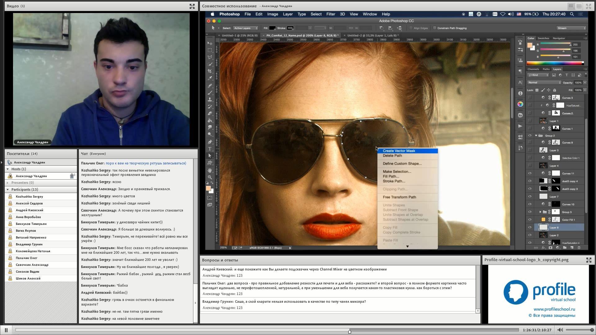Click the foreground color swatch in toolbar
Image resolution: width=596 pixels, height=335 pixels.
click(208, 188)
